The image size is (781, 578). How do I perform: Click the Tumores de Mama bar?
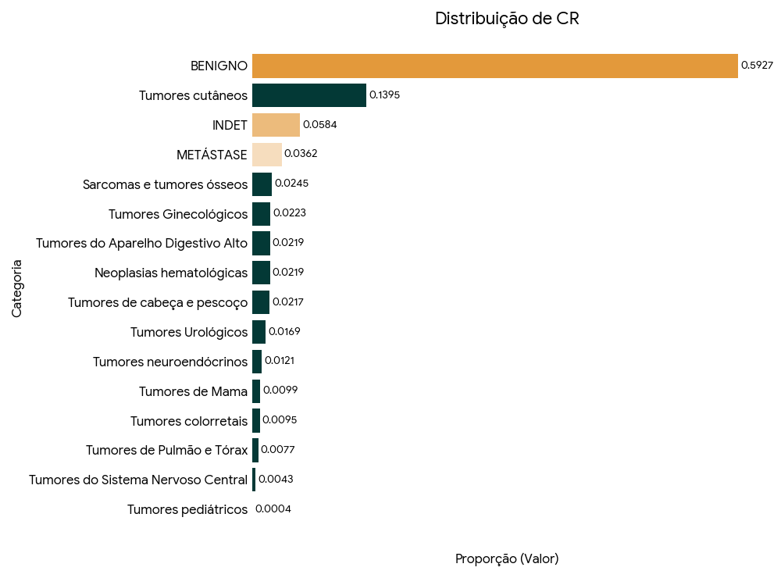point(256,391)
